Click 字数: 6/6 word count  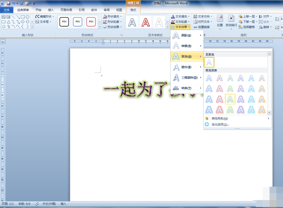pyautogui.click(x=24, y=204)
